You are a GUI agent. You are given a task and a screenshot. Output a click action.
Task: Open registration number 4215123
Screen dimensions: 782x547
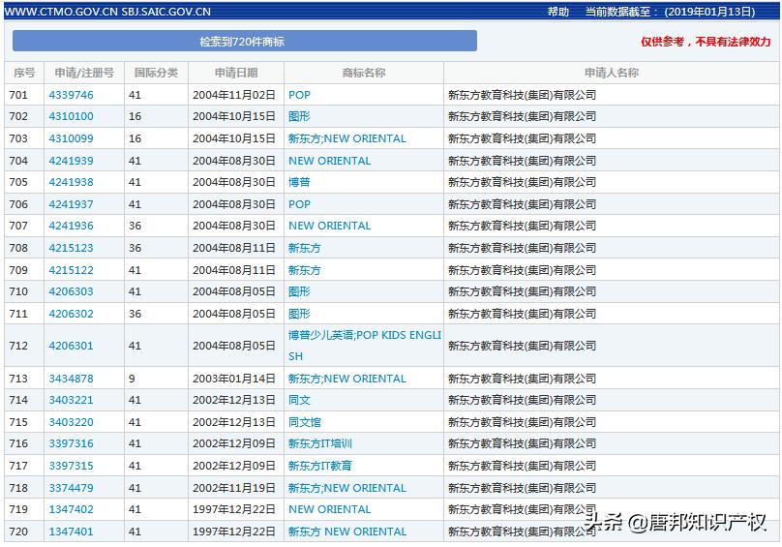(x=71, y=248)
